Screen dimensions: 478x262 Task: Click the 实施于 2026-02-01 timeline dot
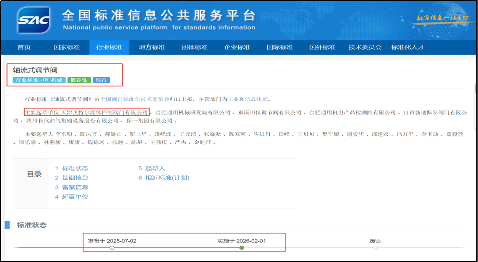[x=242, y=248]
